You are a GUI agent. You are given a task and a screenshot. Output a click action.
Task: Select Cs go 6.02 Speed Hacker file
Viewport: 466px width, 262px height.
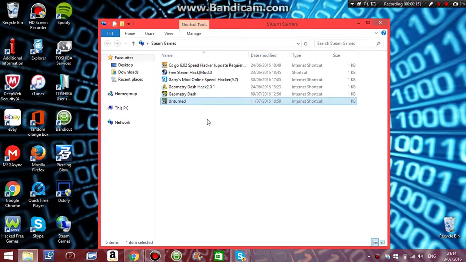click(258, 65)
